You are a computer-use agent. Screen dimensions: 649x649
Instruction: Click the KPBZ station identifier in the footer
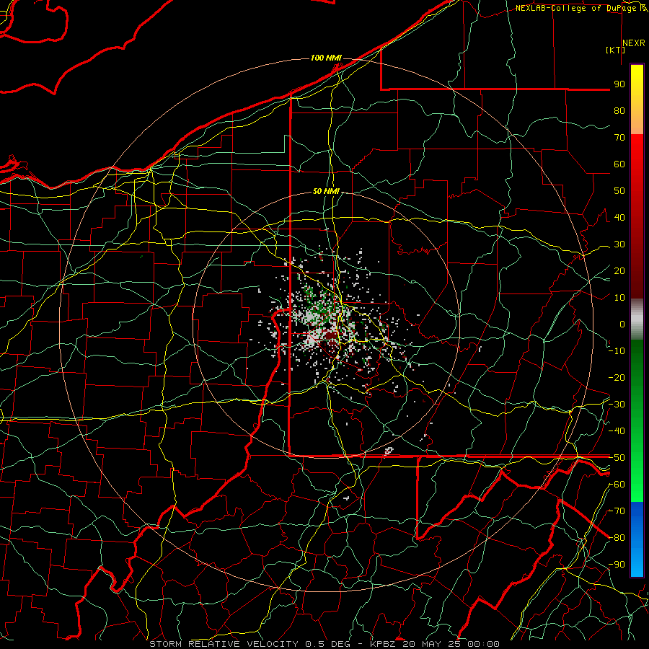(x=385, y=644)
